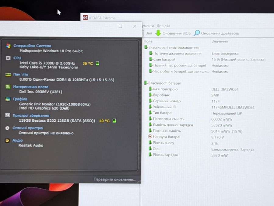Open the Пристрої зберігання section link
This screenshot has width=274, height=206.
pos(31,116)
